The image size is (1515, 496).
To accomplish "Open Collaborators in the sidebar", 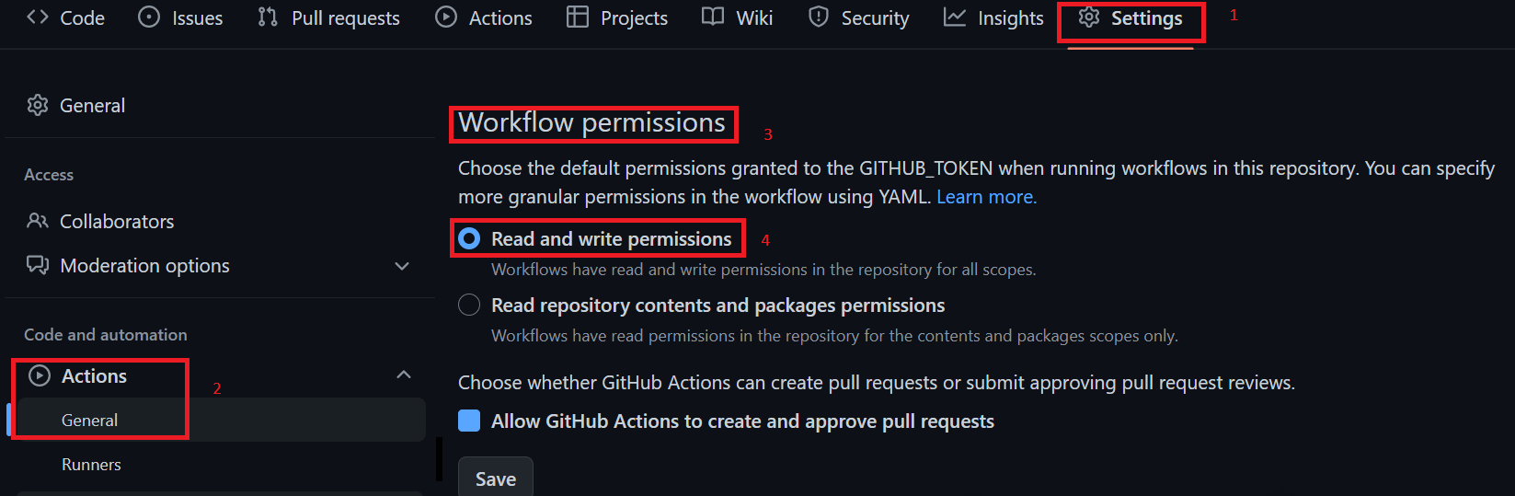I will 117,222.
